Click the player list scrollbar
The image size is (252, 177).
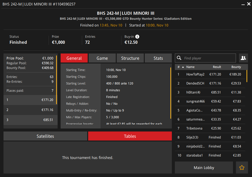point(247,76)
